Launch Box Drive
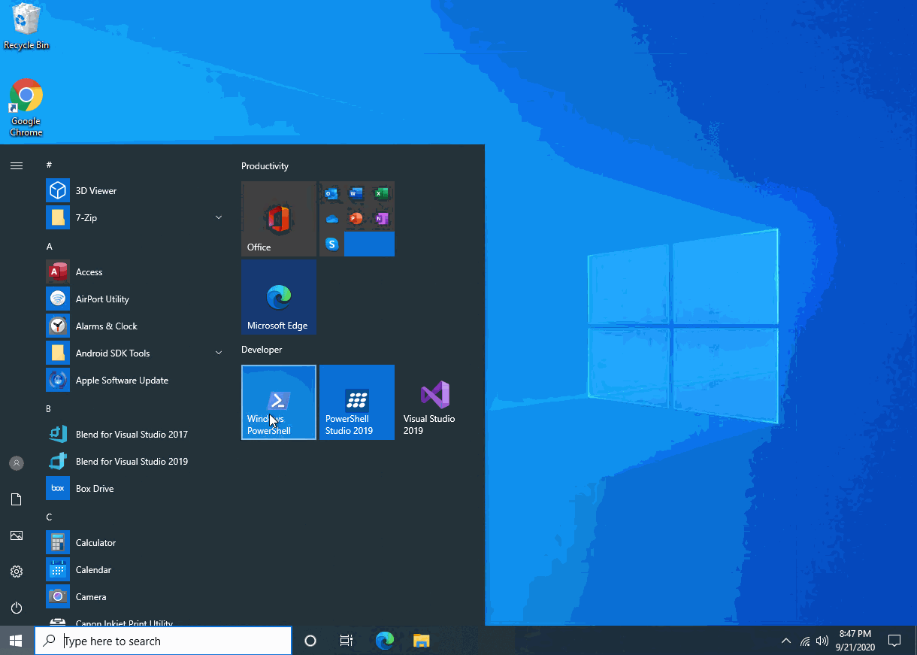This screenshot has height=655, width=917. 135,489
